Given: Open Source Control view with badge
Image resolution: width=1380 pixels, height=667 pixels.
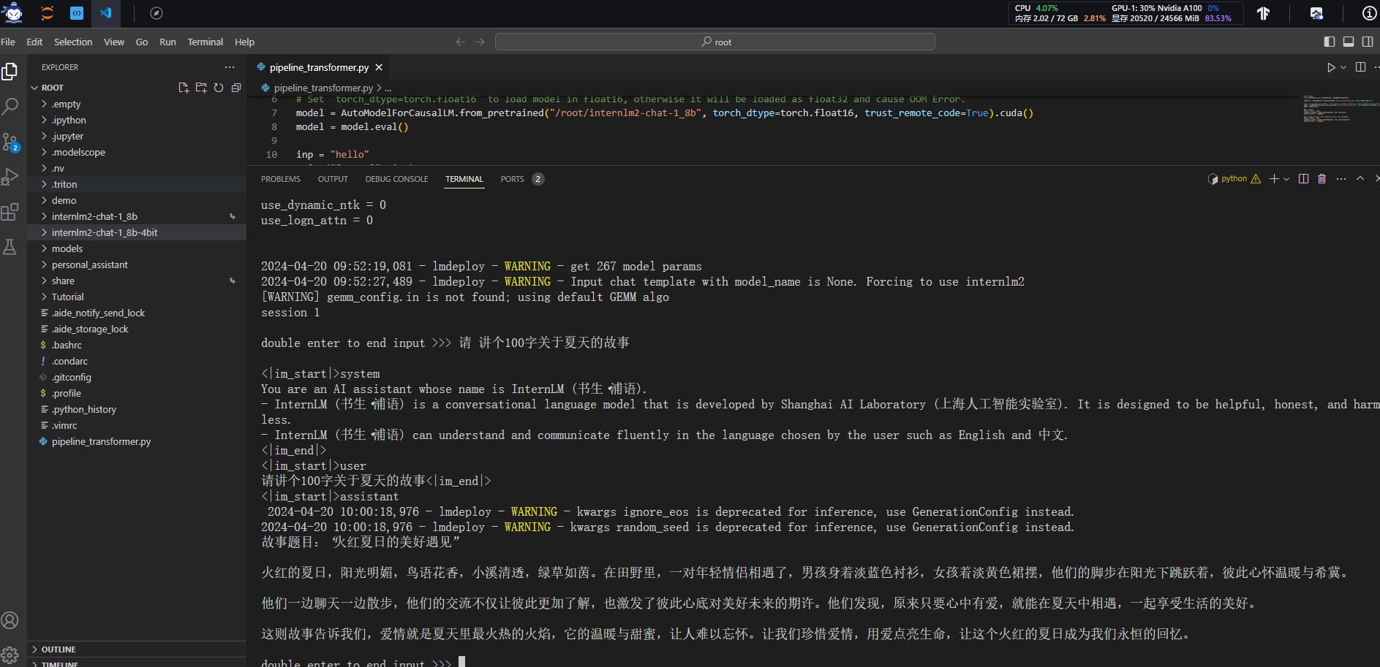Looking at the screenshot, I should click(10, 142).
